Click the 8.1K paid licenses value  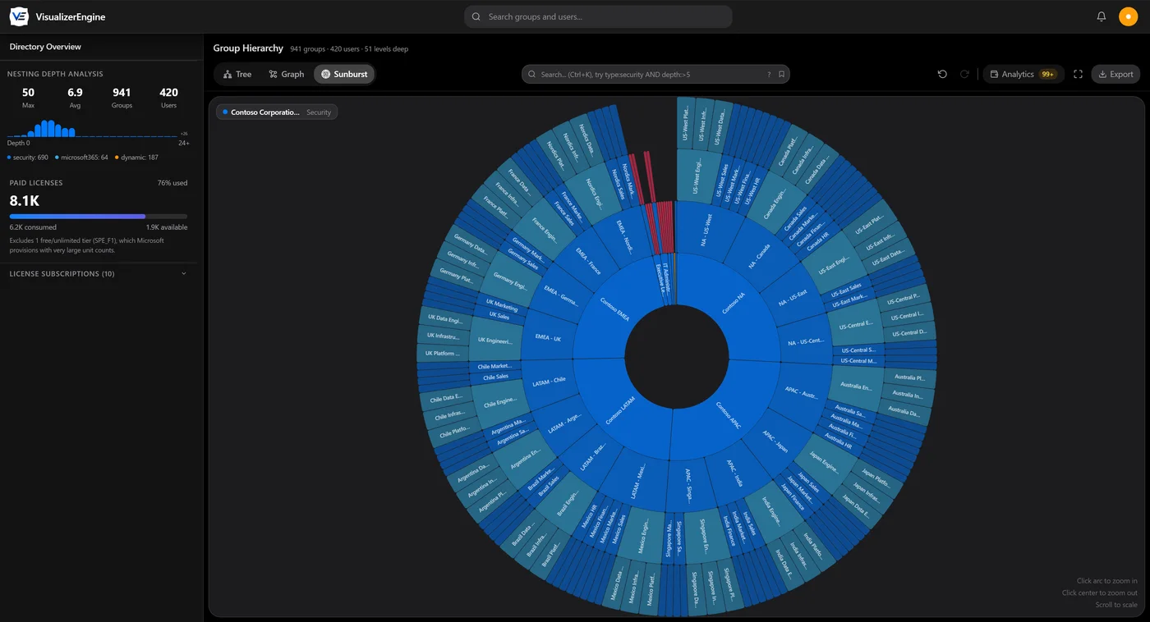click(25, 201)
